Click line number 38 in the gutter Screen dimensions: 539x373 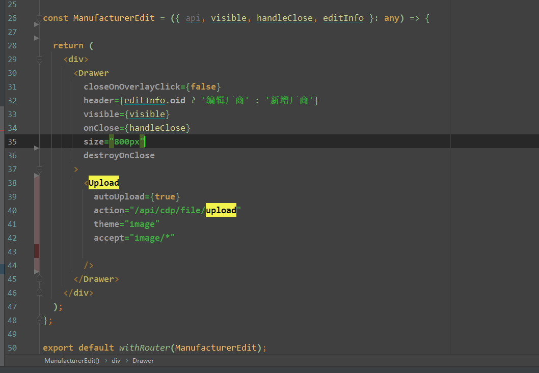(12, 183)
